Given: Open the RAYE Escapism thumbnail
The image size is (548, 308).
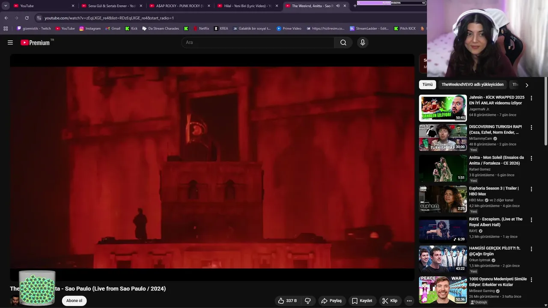Looking at the screenshot, I should [x=443, y=230].
